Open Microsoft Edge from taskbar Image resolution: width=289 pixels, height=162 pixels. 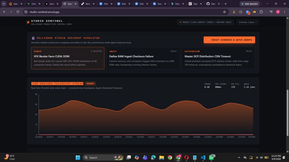[153, 158]
